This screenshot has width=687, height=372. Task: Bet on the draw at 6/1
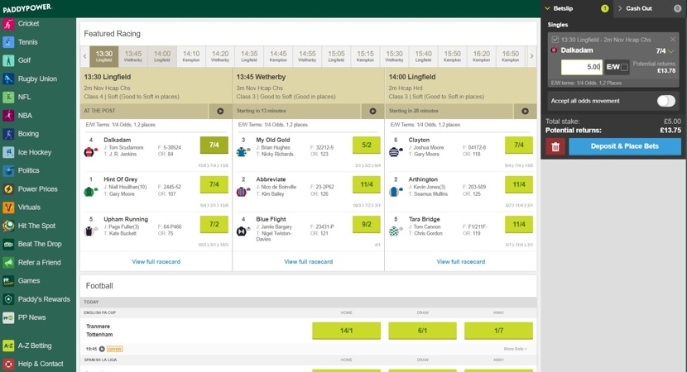click(422, 331)
